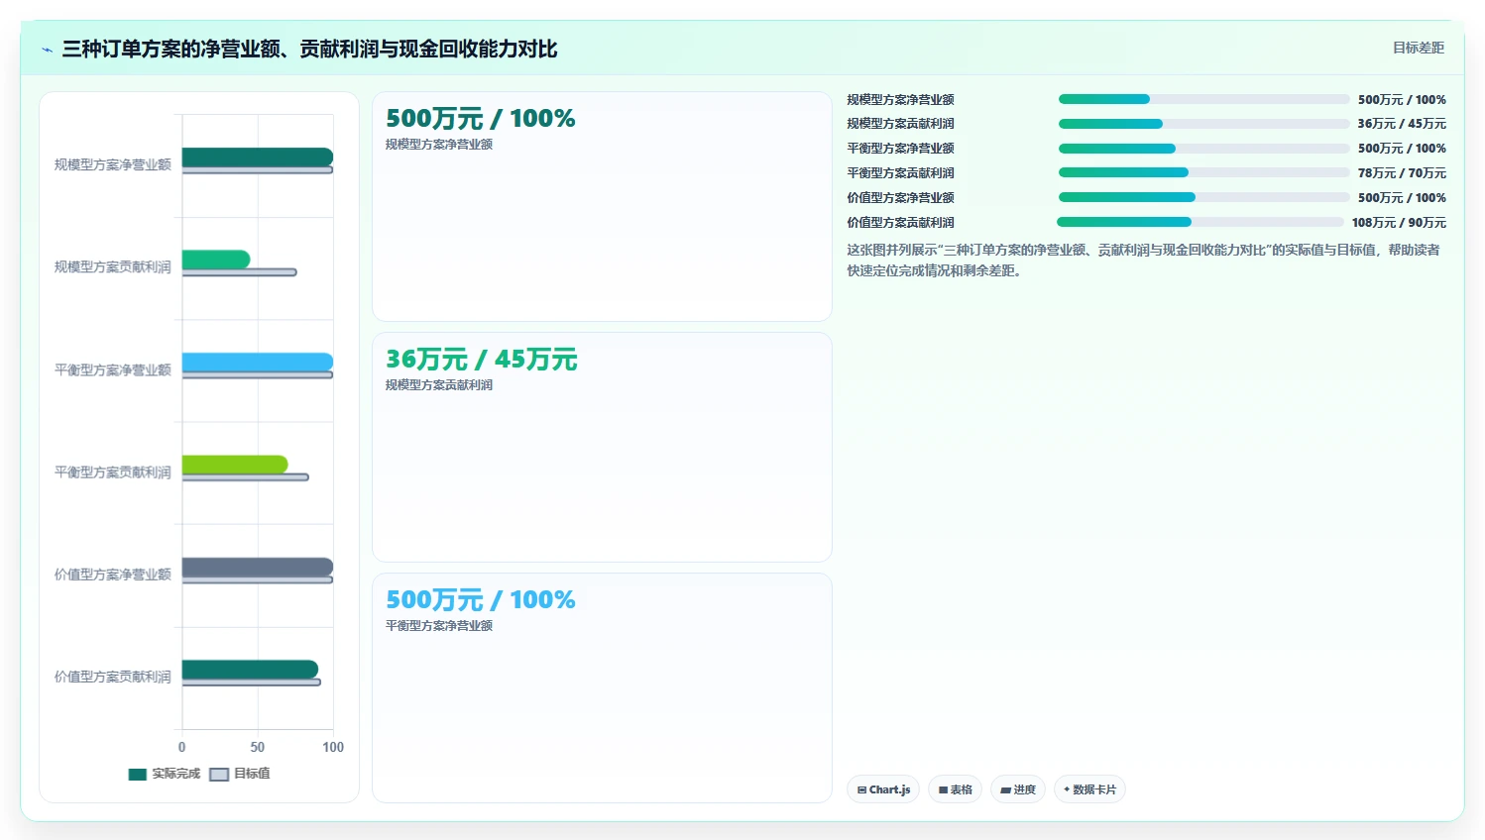Click progress bar for 规模型方案贡献利润
The width and height of the screenshot is (1485, 840).
pos(1203,124)
